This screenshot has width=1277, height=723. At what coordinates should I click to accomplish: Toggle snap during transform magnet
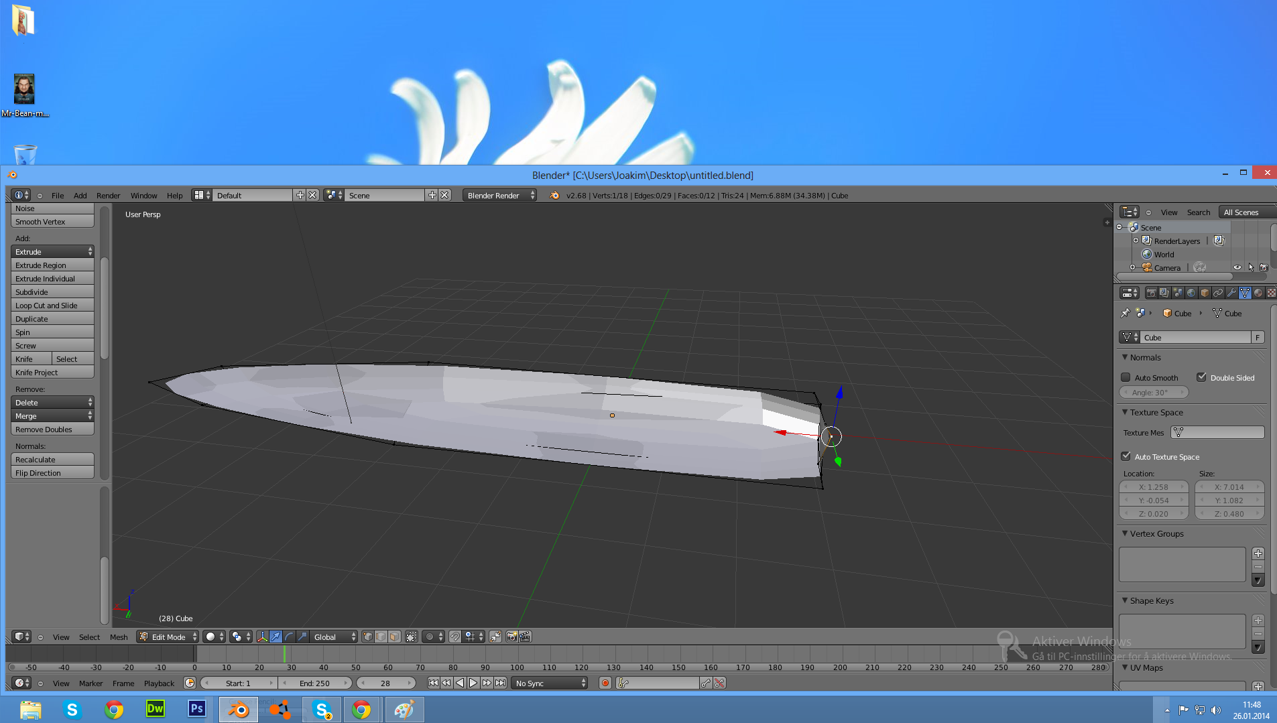point(455,637)
